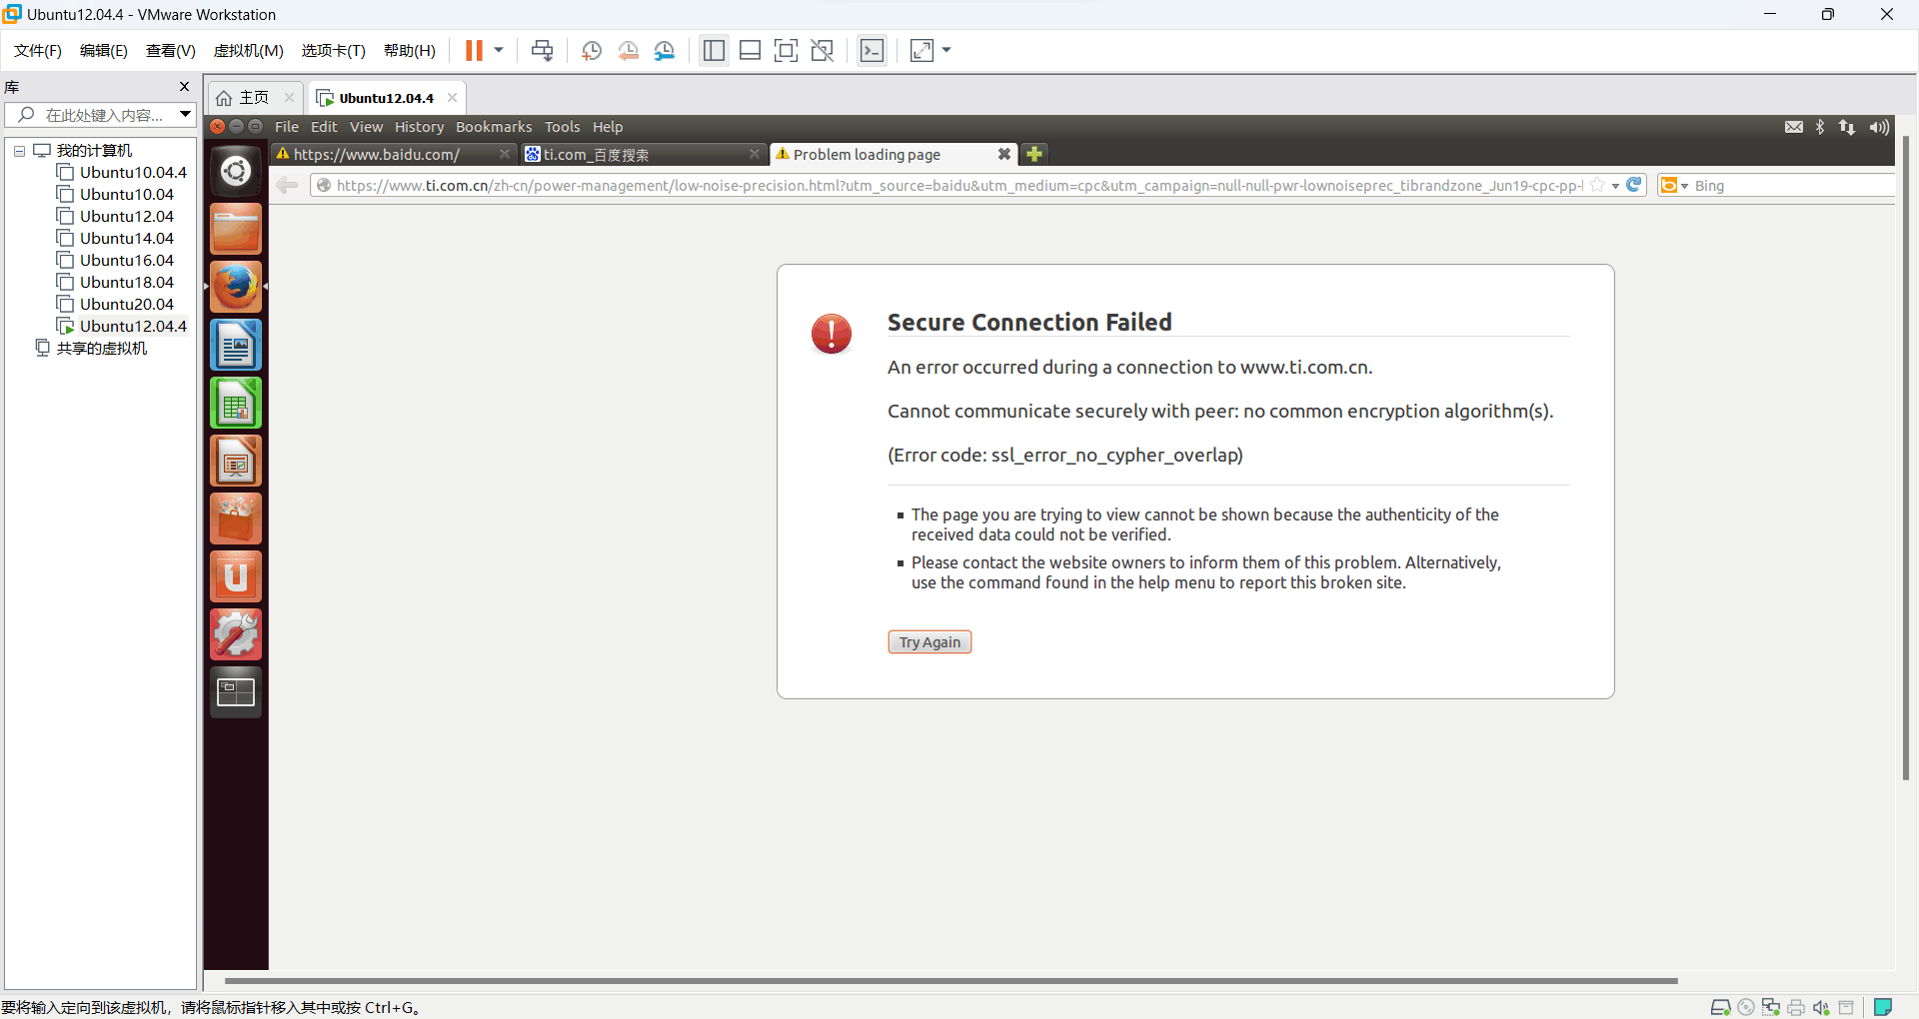This screenshot has height=1019, width=1919.
Task: Open the Ubuntu sound volume indicator
Action: click(1879, 127)
